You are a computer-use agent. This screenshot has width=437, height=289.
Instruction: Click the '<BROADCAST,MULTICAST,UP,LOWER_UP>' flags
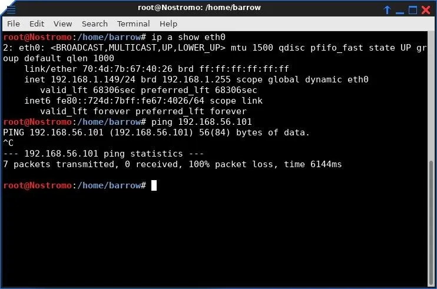138,48
